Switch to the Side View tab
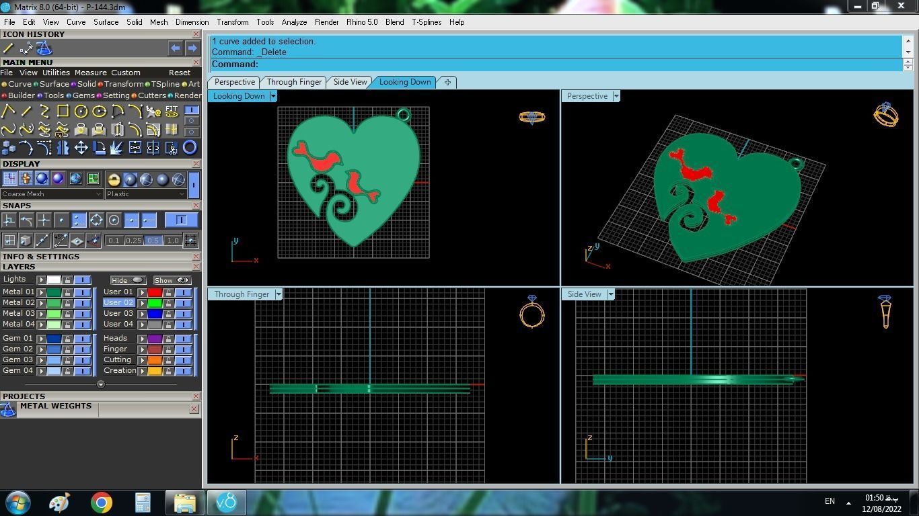 pos(351,82)
